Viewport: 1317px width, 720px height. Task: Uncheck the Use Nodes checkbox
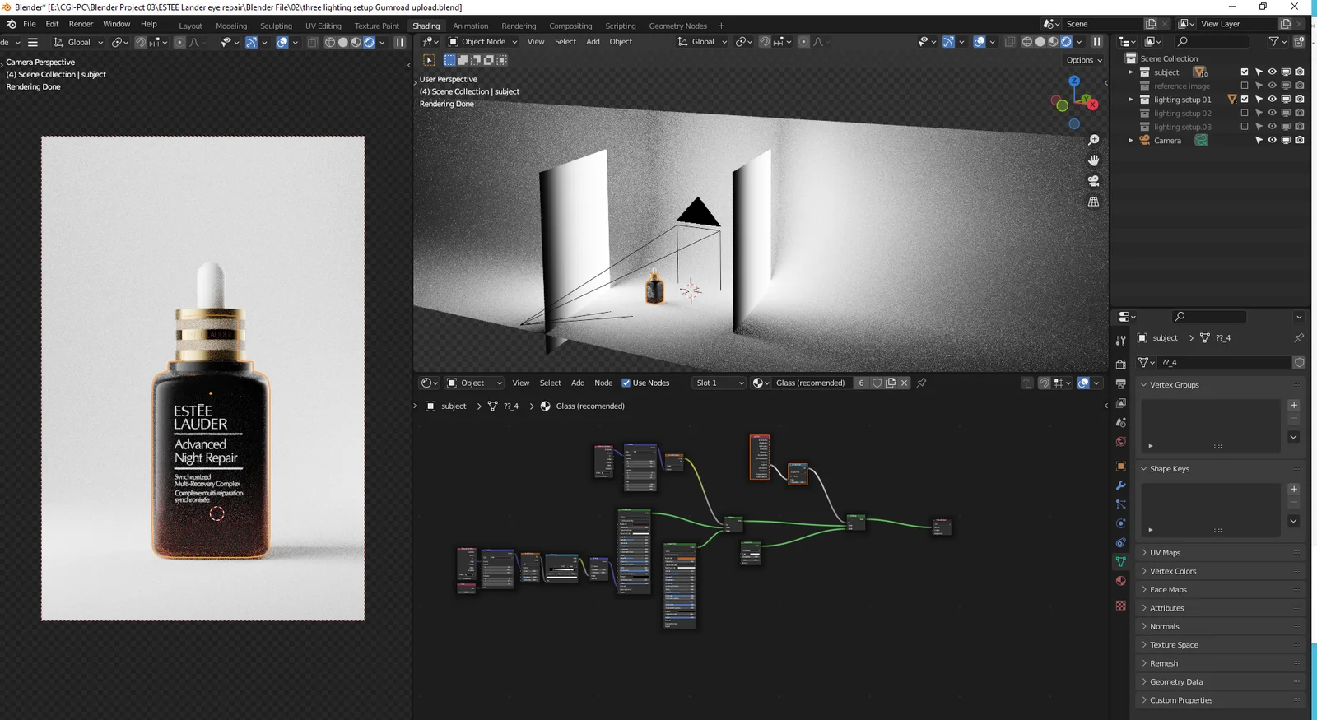click(x=626, y=383)
